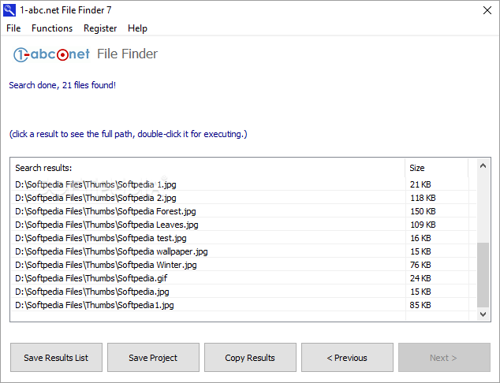Open the Register menu

click(x=100, y=28)
